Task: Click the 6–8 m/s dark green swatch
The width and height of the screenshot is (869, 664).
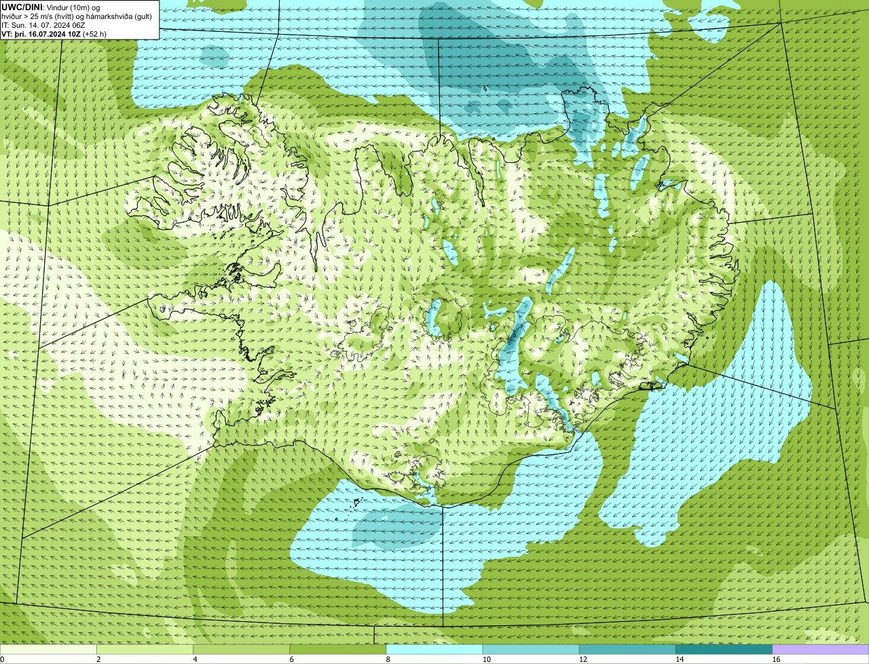Action: click(x=338, y=649)
